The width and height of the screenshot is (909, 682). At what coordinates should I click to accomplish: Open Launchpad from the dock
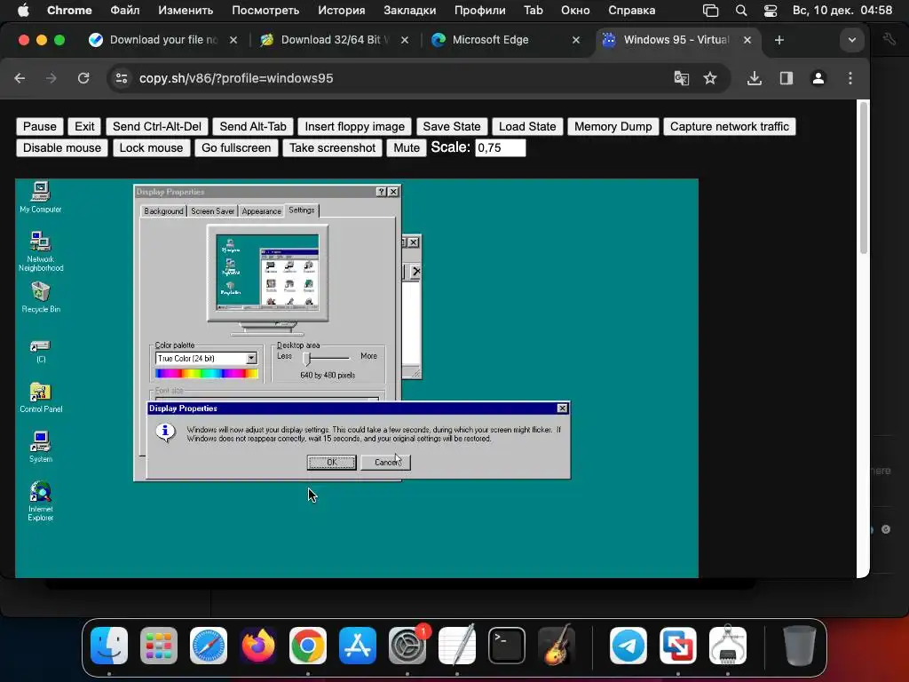point(159,645)
